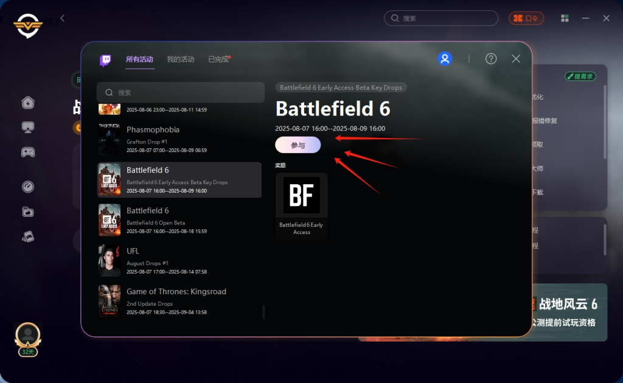Image resolution: width=623 pixels, height=383 pixels.
Task: Select the Phasmophobia Grafton Drop entry
Action: (179, 139)
